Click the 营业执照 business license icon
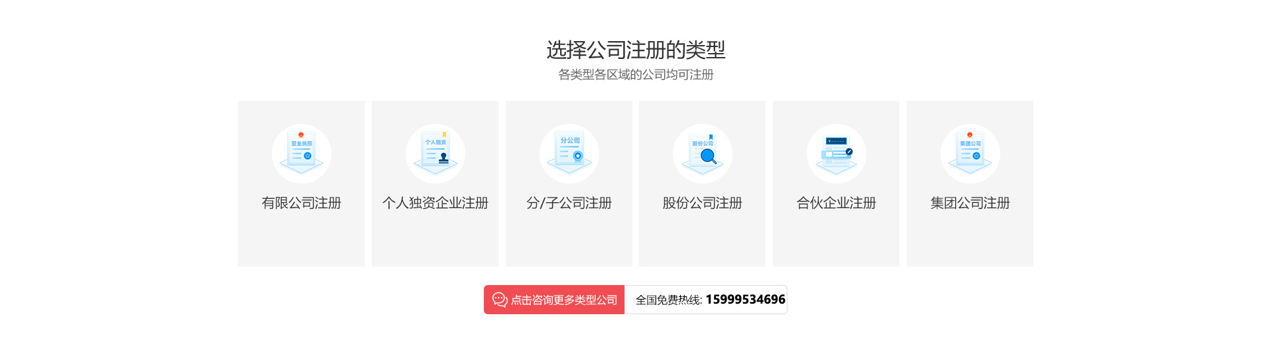This screenshot has height=354, width=1272. pyautogui.click(x=302, y=154)
